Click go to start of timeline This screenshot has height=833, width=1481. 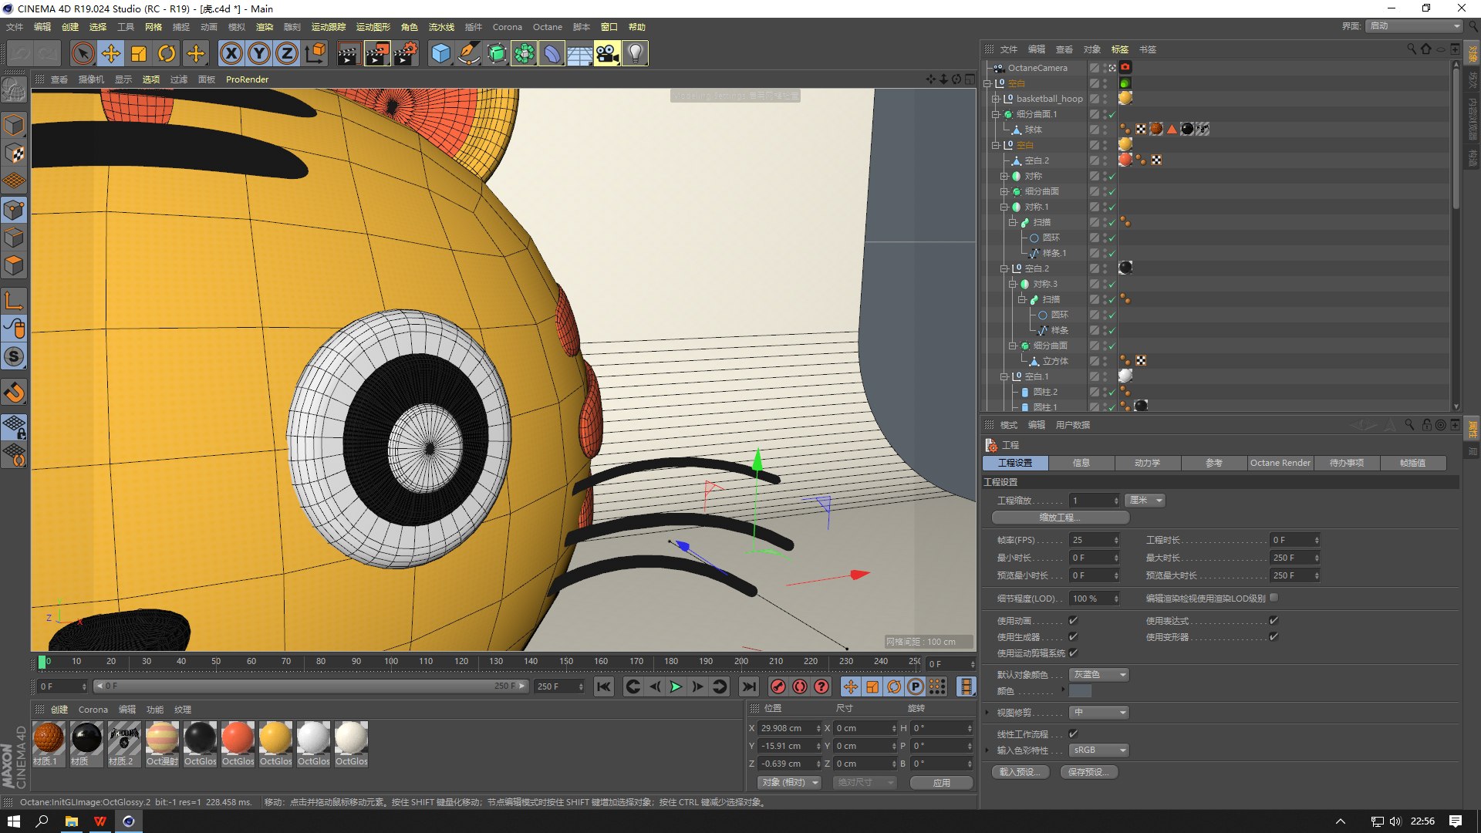click(x=604, y=686)
